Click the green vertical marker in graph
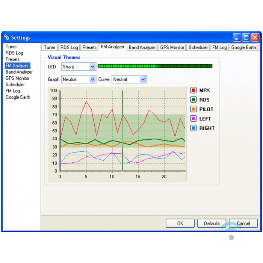The height and width of the screenshot is (263, 263). [x=123, y=130]
